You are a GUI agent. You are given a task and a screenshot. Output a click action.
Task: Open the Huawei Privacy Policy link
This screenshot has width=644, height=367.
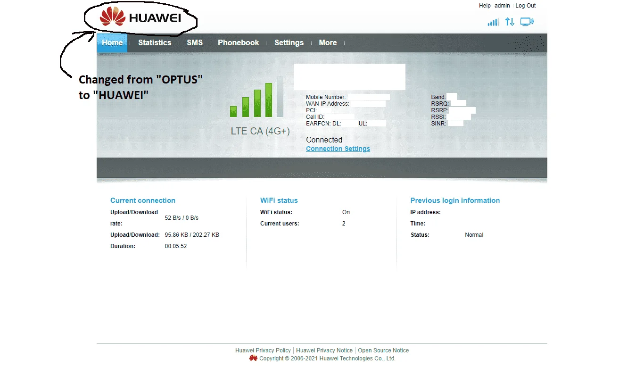click(263, 350)
